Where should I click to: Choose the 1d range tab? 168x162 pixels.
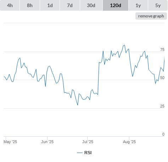coord(50,5)
